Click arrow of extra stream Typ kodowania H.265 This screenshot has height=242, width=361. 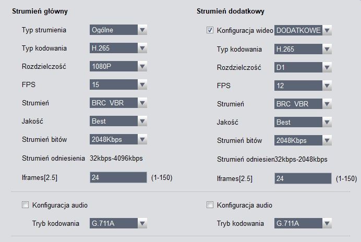click(x=327, y=49)
